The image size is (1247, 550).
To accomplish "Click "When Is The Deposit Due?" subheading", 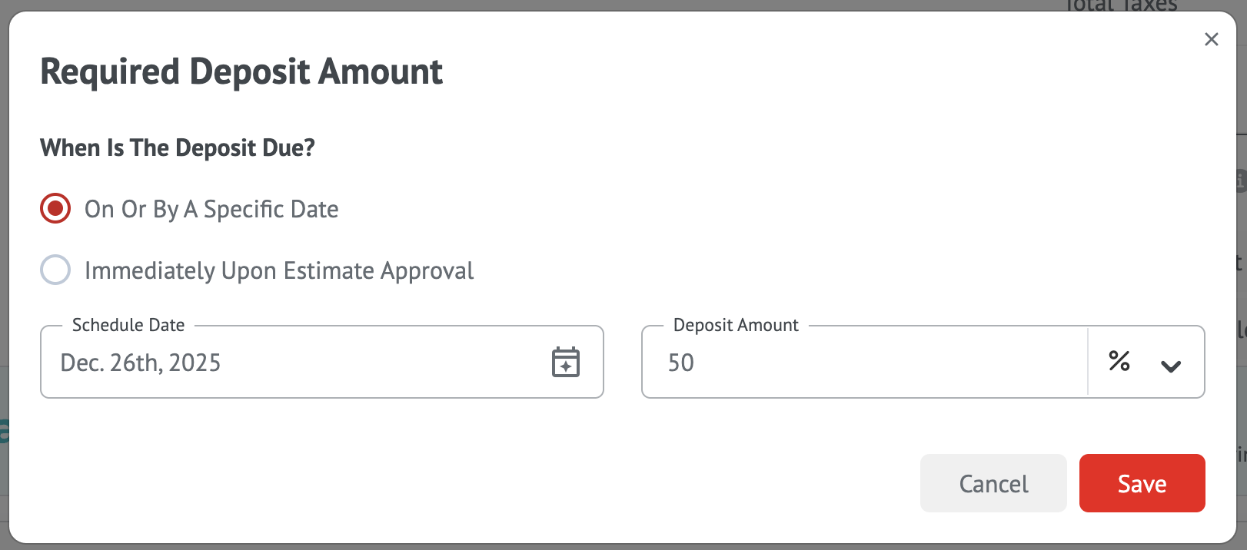I will 178,147.
